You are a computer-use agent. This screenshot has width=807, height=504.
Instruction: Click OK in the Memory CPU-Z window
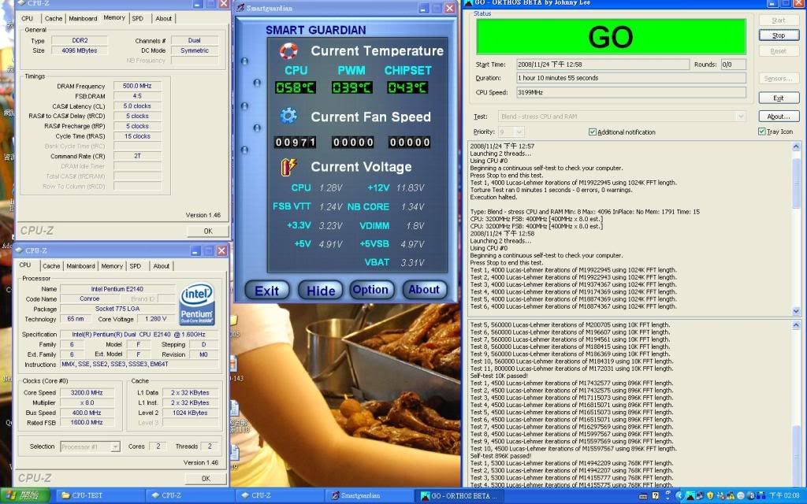(208, 231)
